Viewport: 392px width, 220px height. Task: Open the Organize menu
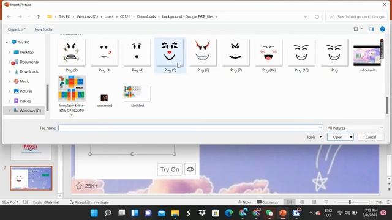click(17, 29)
